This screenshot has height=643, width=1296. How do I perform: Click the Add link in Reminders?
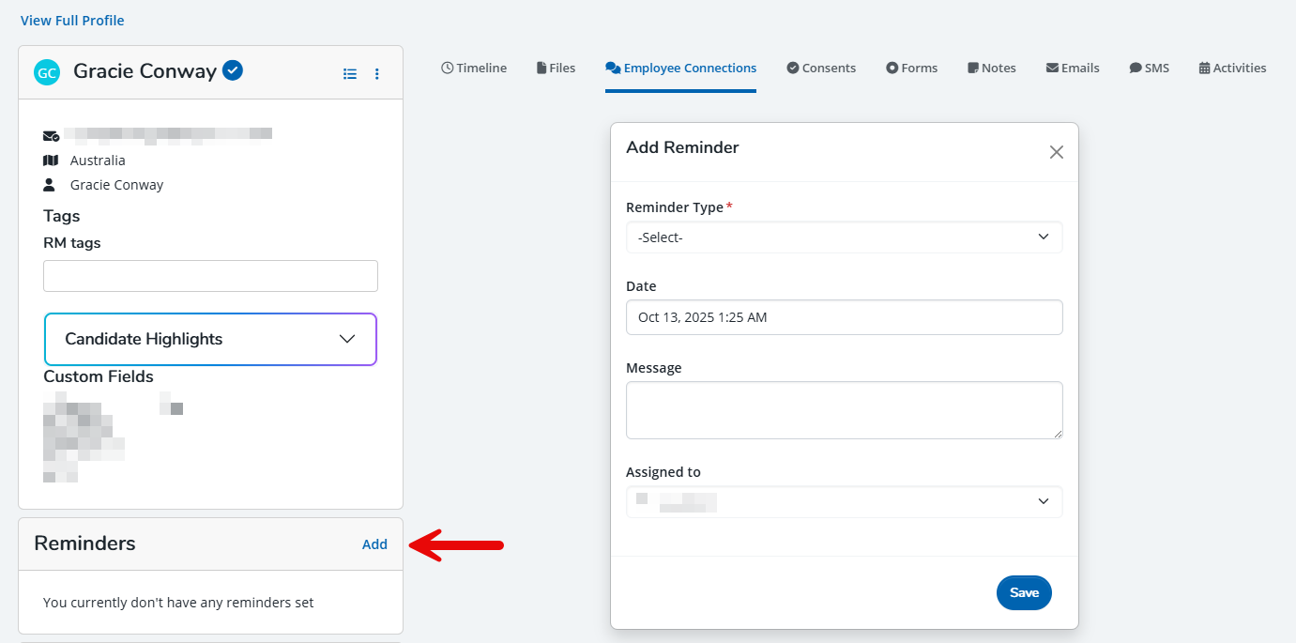(374, 544)
